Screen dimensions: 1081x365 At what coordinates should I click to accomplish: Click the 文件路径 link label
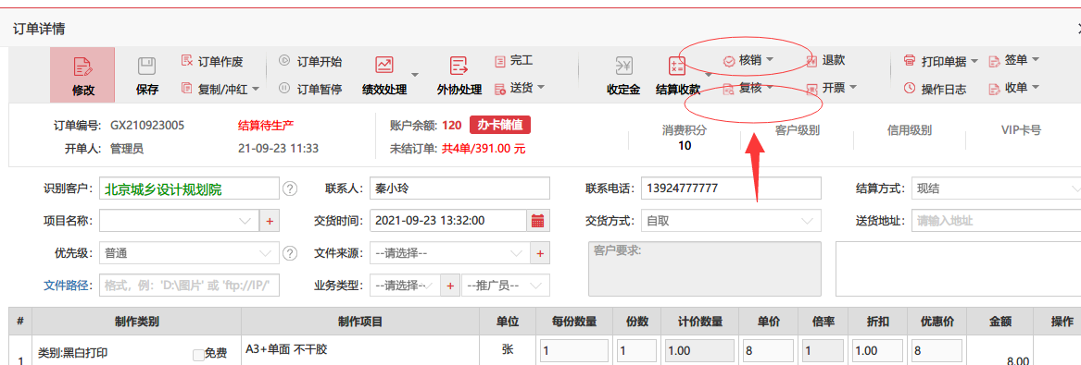click(x=68, y=286)
